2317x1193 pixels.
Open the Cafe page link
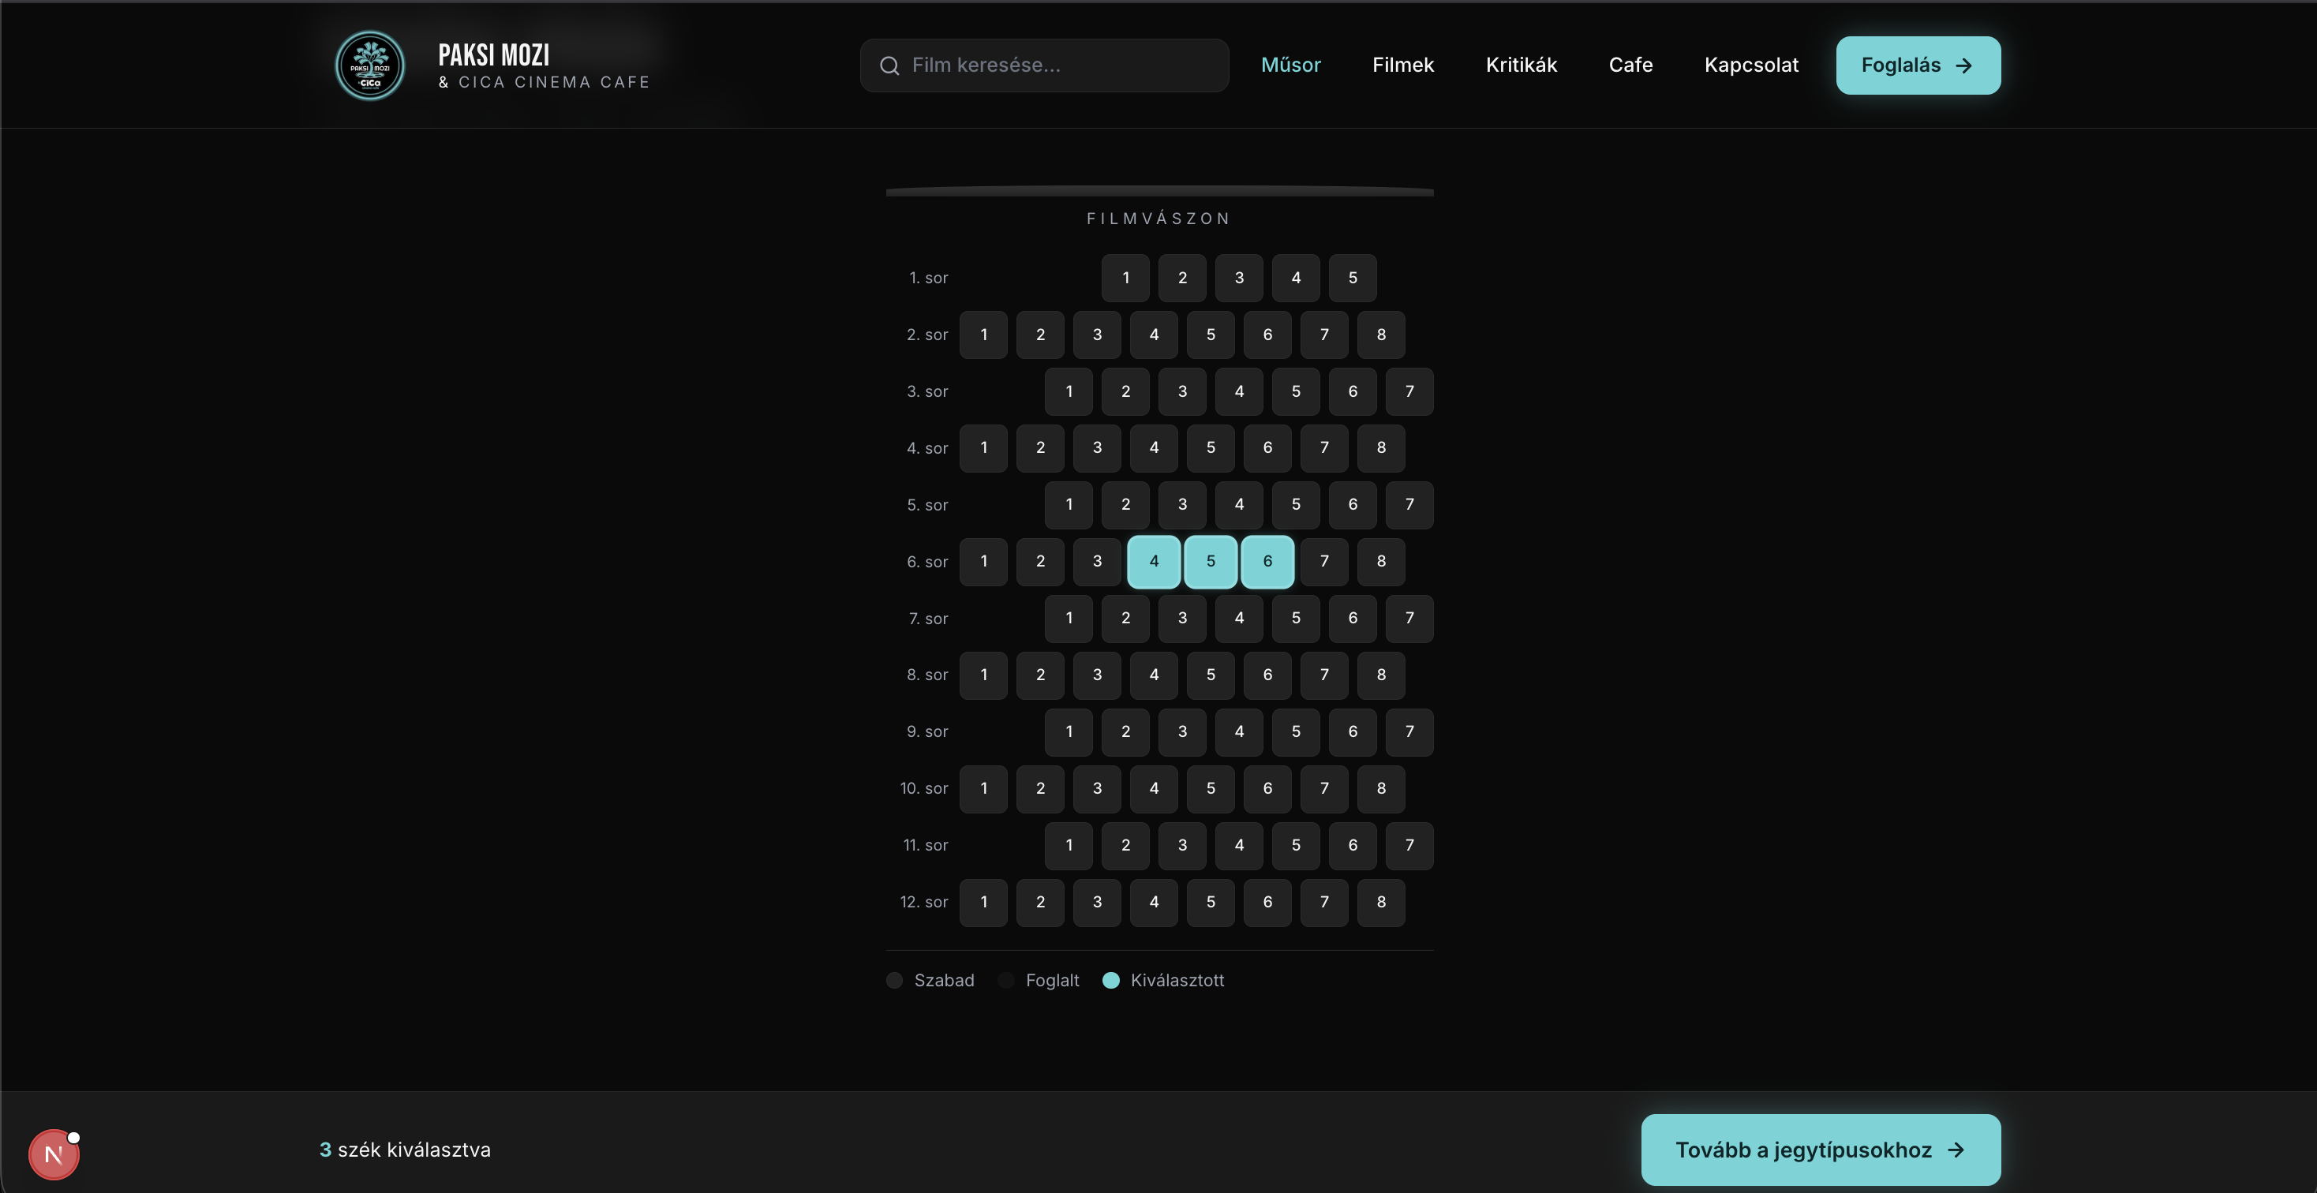tap(1630, 65)
